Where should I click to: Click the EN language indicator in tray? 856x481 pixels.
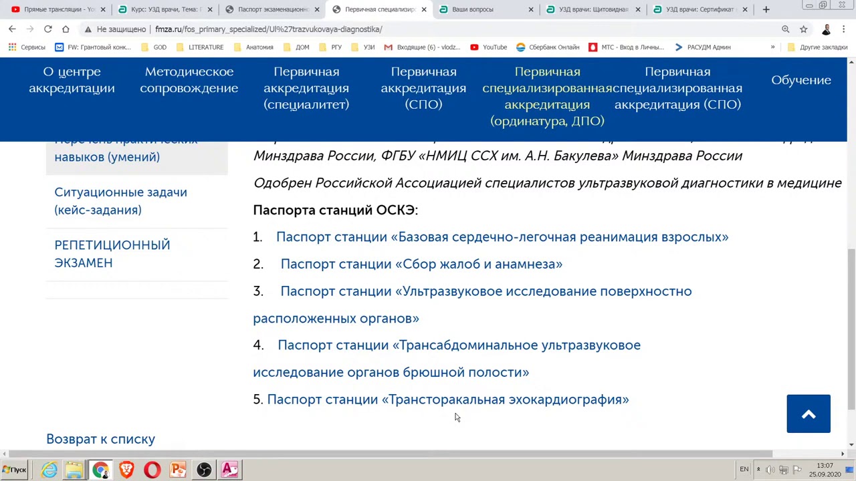744,470
